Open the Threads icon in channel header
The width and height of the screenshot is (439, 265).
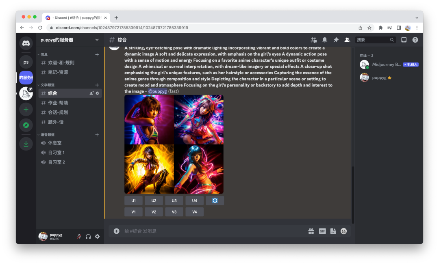(313, 40)
